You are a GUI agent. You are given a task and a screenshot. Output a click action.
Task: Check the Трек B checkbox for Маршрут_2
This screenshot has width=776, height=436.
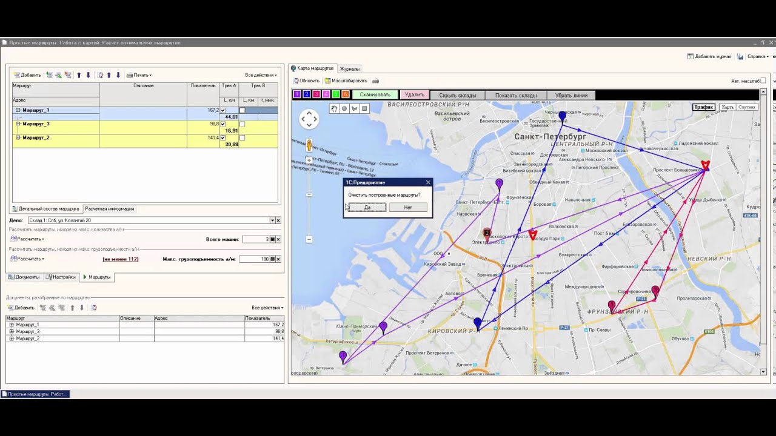point(242,137)
